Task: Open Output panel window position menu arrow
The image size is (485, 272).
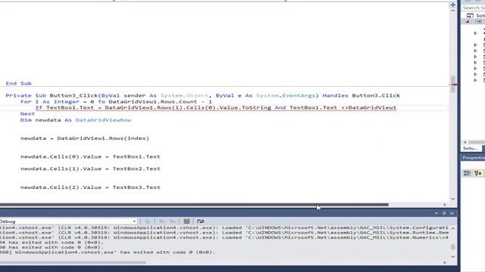Action: click(436, 213)
